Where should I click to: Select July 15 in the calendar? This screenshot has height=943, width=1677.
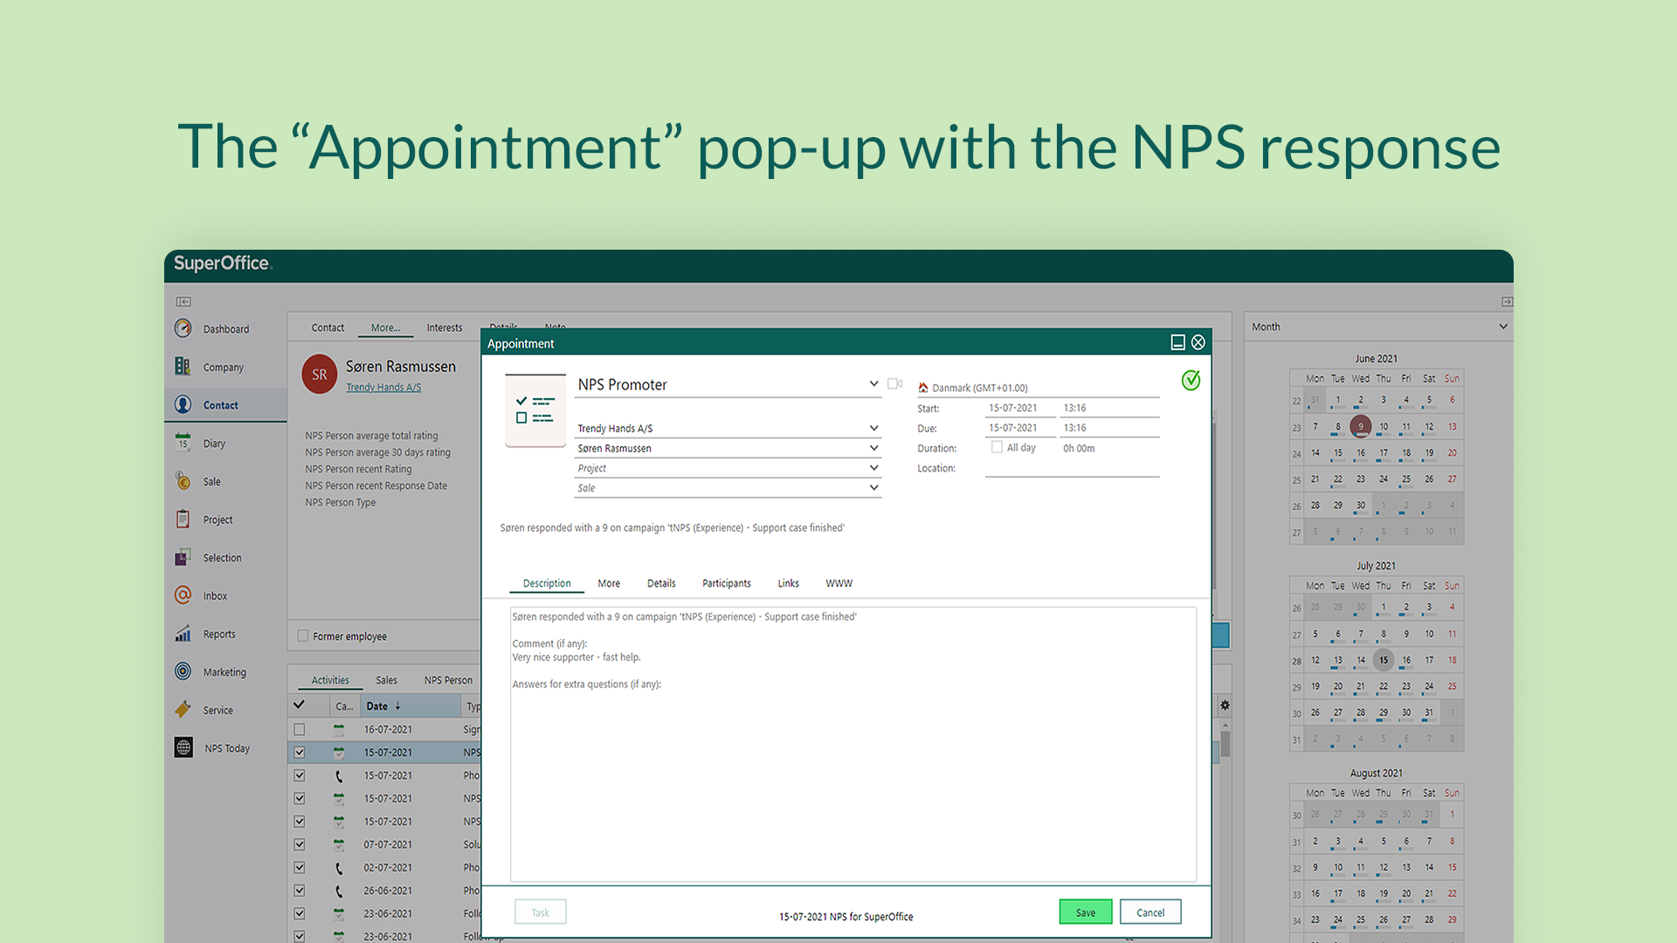pos(1383,660)
